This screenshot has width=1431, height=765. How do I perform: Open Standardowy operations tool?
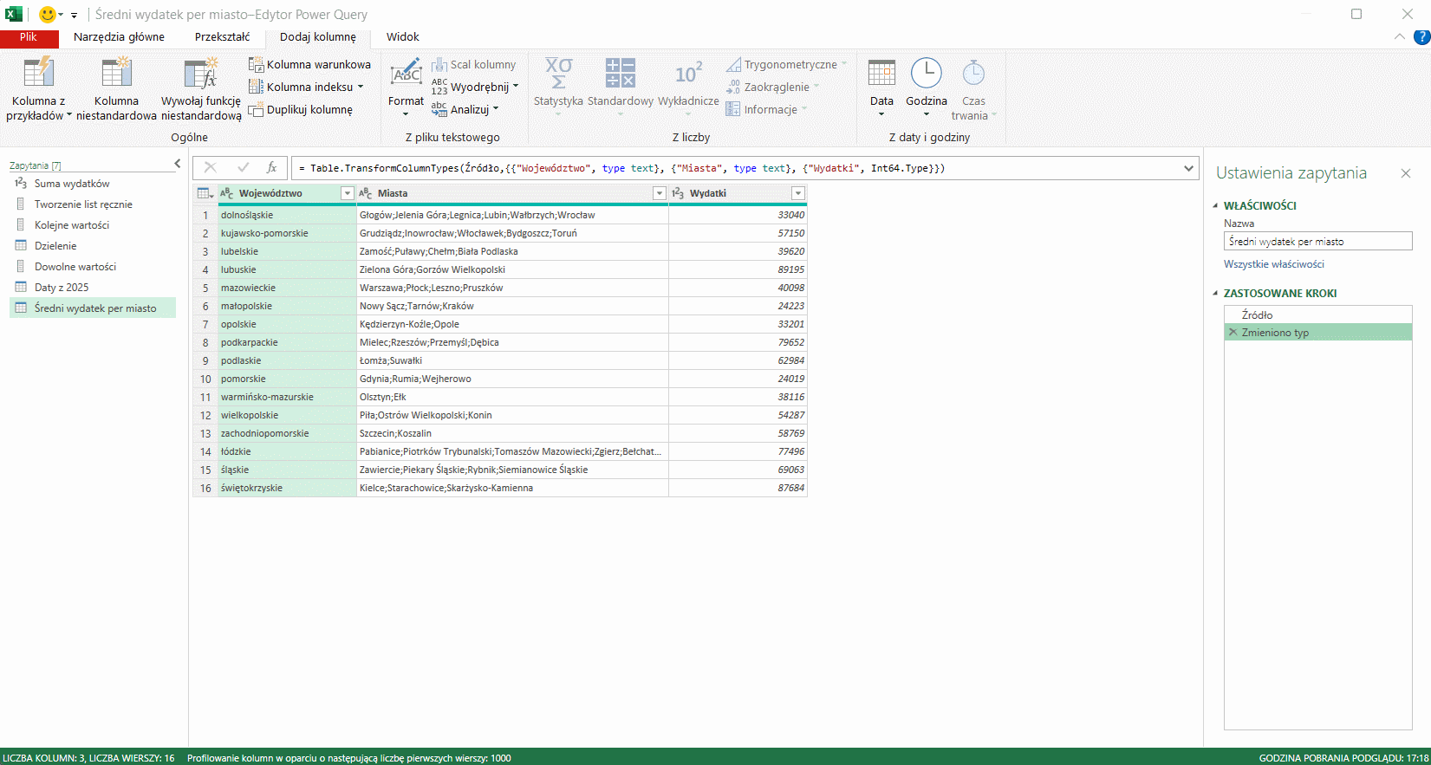coord(621,87)
